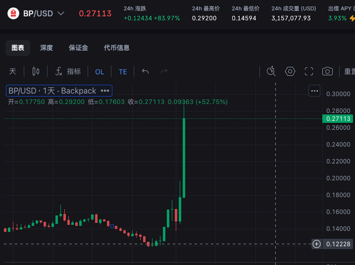Image resolution: width=355 pixels, height=265 pixels.
Task: Undo last chart action
Action: coord(145,72)
